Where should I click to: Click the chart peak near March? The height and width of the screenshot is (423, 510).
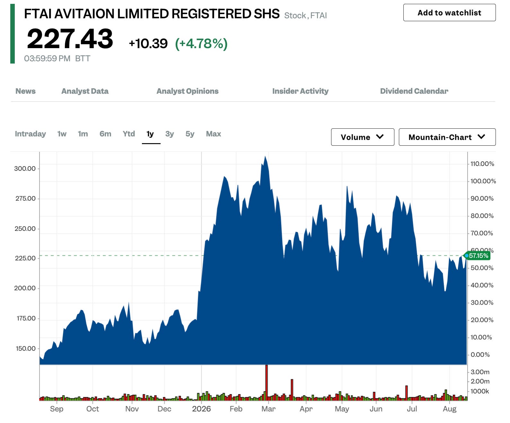pyautogui.click(x=265, y=157)
